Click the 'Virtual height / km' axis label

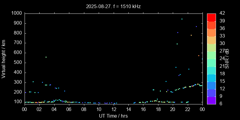coord(4,58)
